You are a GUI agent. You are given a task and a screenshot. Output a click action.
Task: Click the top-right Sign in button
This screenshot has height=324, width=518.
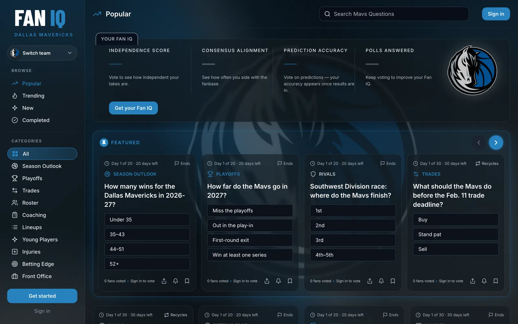pos(496,14)
